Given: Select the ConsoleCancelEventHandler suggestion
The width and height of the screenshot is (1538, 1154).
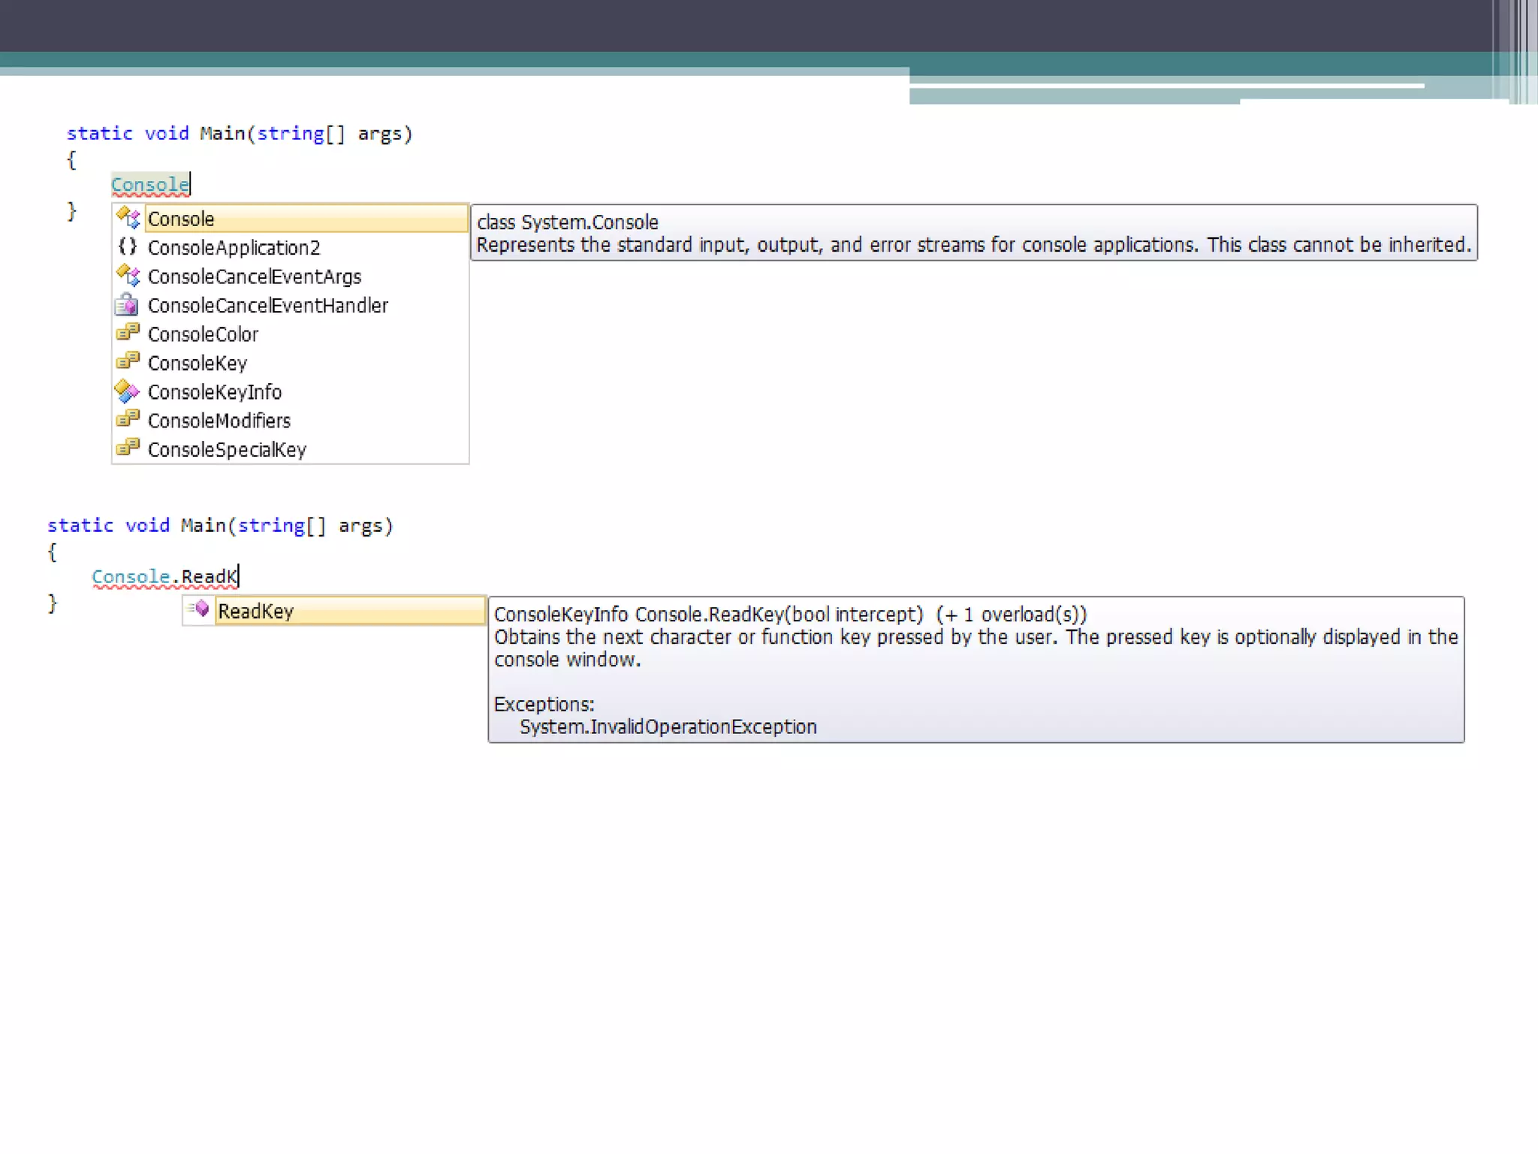Looking at the screenshot, I should pyautogui.click(x=267, y=306).
